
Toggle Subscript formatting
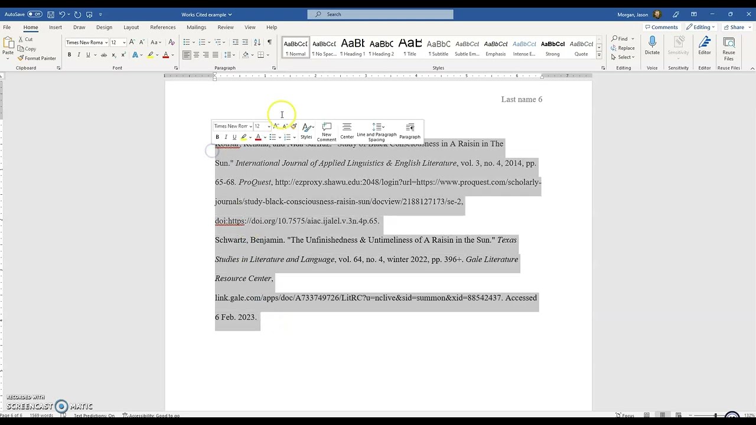coord(113,55)
